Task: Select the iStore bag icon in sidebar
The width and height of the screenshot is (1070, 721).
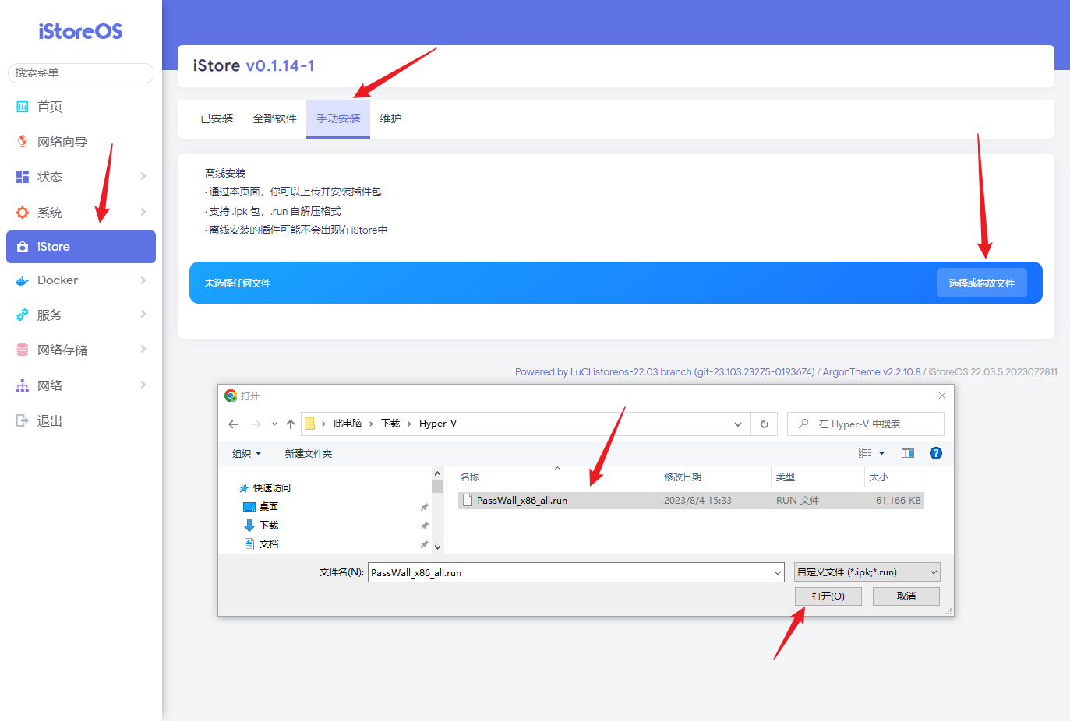Action: pyautogui.click(x=23, y=247)
